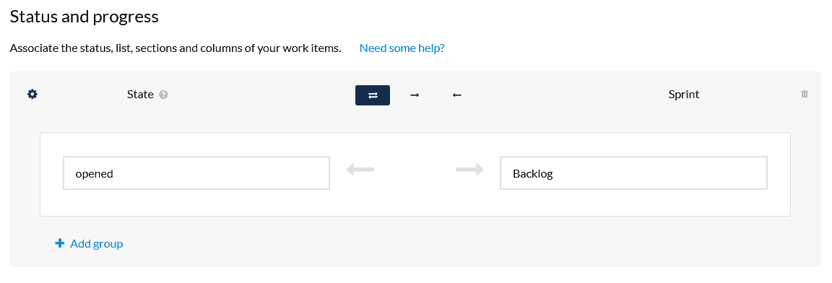832x283 pixels.
Task: Open the 'opened' state selection box
Action: click(196, 173)
